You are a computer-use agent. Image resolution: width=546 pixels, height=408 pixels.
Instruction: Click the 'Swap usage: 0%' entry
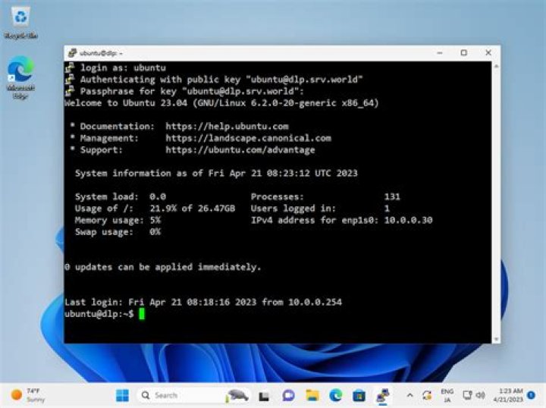tap(118, 232)
